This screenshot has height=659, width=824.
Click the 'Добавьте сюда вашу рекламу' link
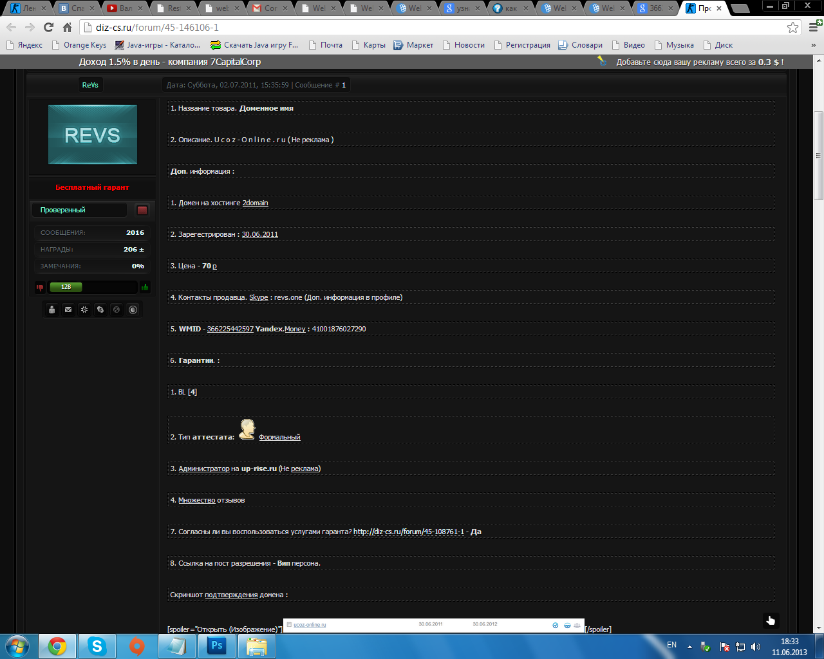click(x=700, y=62)
